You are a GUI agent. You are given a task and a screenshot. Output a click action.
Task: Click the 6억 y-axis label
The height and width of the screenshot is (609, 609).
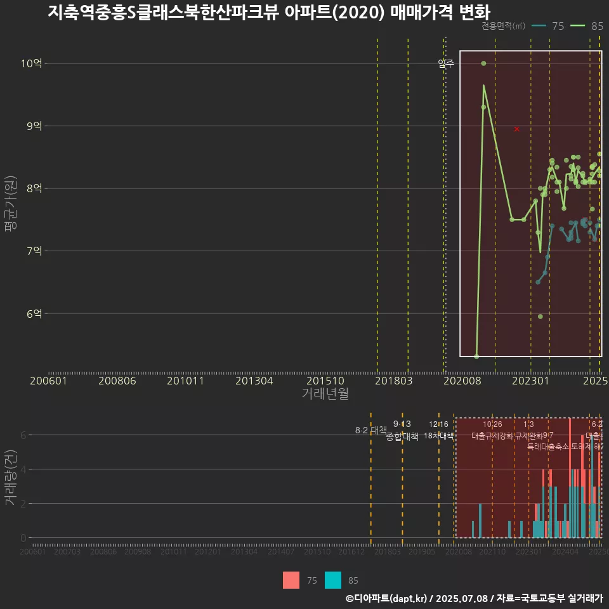(x=34, y=313)
